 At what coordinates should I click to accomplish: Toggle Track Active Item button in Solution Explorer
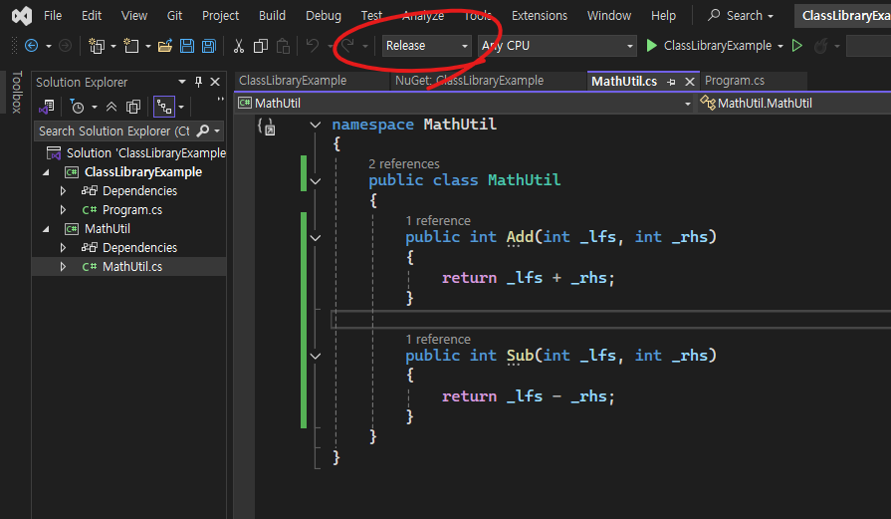(164, 107)
